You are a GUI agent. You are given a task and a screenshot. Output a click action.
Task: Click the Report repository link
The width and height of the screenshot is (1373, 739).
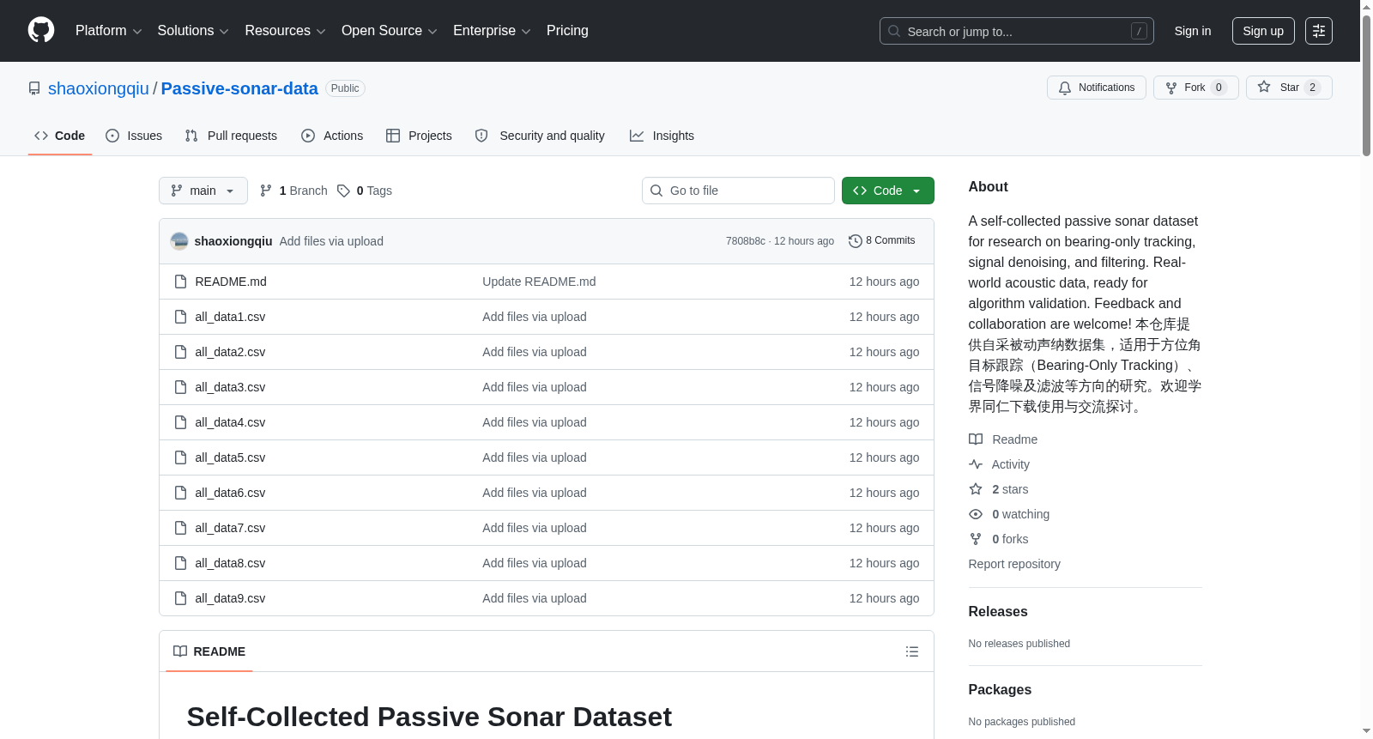click(x=1014, y=564)
